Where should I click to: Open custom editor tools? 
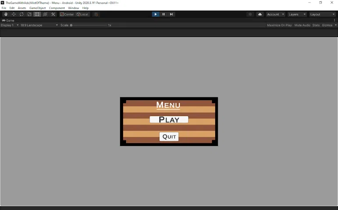pyautogui.click(x=53, y=14)
